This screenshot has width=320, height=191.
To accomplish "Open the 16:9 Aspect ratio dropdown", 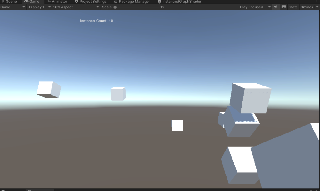I will coord(76,7).
